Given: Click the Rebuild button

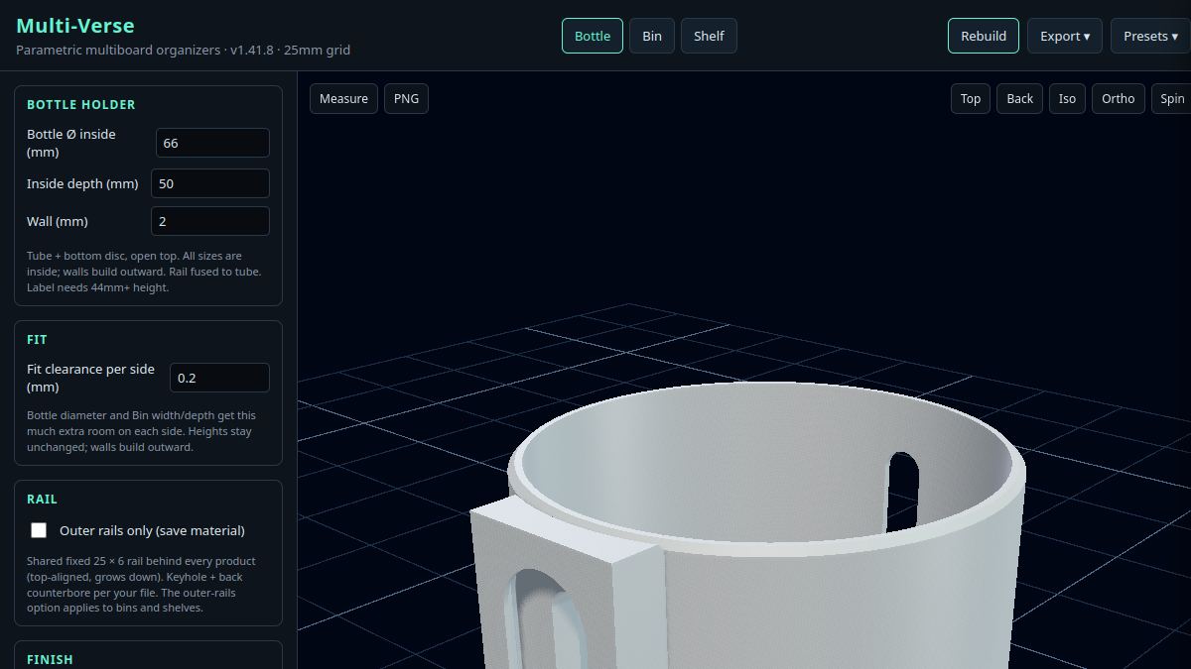Looking at the screenshot, I should point(984,36).
